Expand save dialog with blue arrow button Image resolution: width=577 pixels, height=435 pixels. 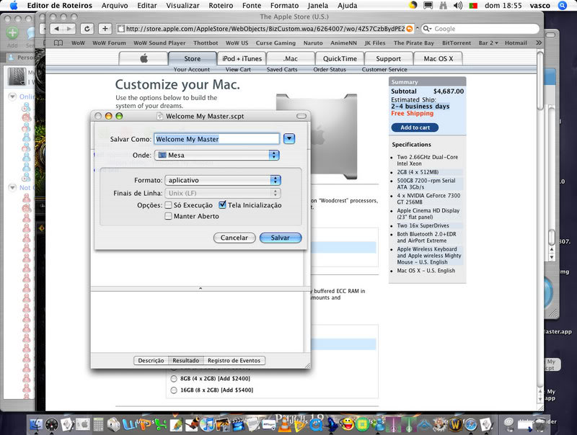point(289,139)
